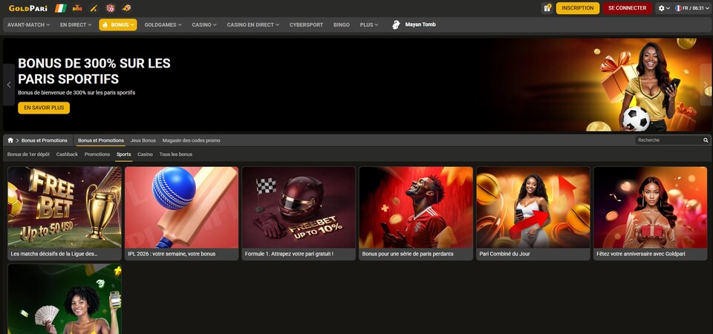Viewport: 713px width, 334px height.
Task: Expand the Plus dropdown menu
Action: click(369, 25)
